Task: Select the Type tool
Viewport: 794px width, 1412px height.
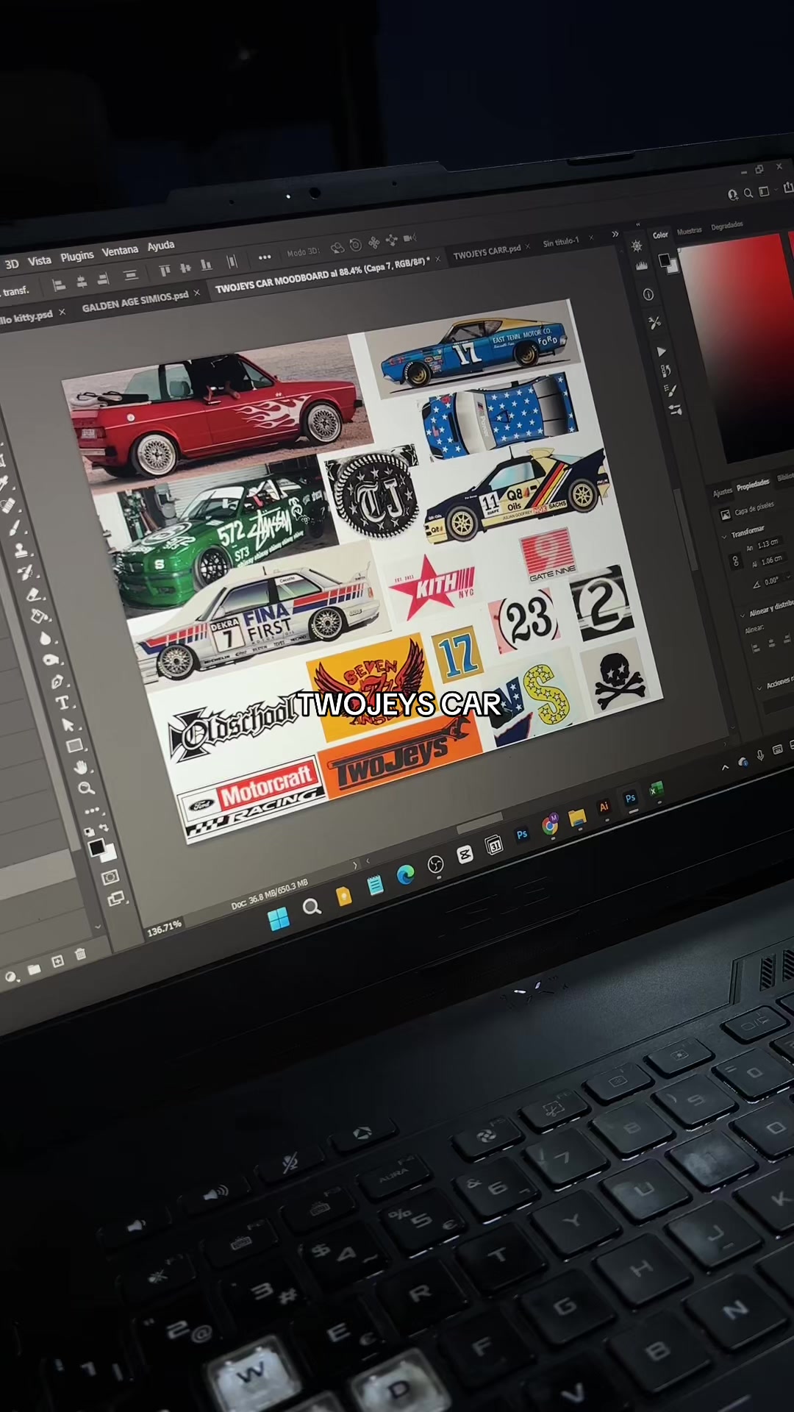Action: pyautogui.click(x=62, y=702)
